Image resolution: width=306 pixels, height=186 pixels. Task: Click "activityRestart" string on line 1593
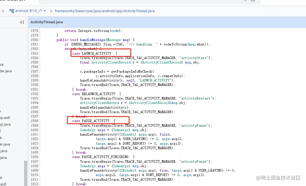196,98
